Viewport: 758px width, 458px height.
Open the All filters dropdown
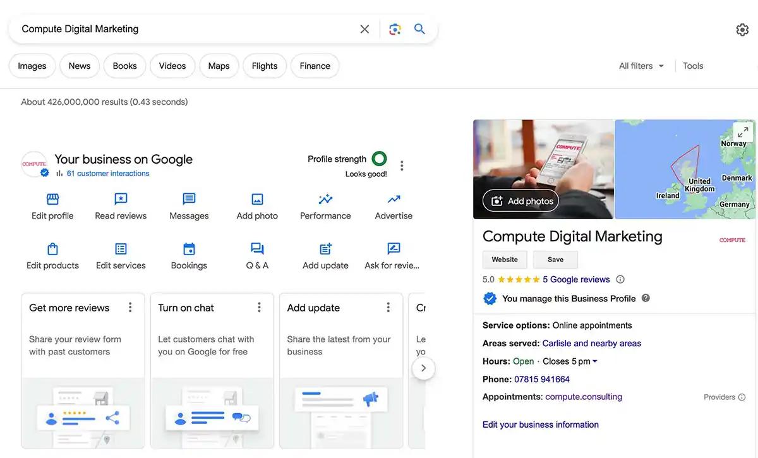tap(641, 66)
